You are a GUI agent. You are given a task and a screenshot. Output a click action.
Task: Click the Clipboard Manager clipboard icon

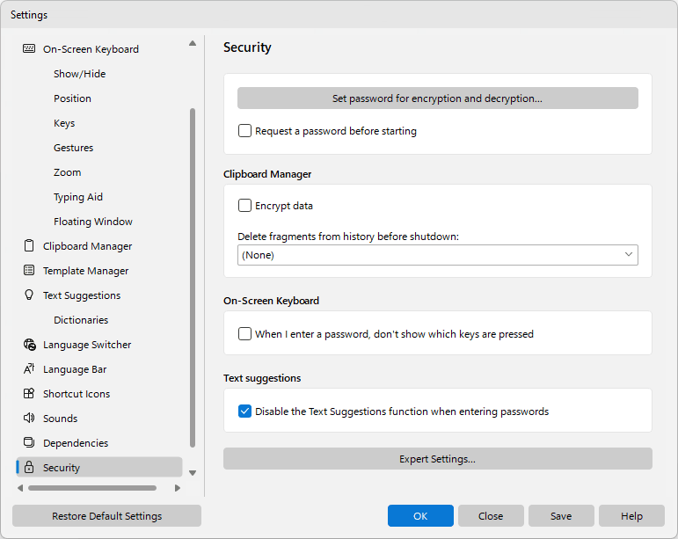[29, 246]
